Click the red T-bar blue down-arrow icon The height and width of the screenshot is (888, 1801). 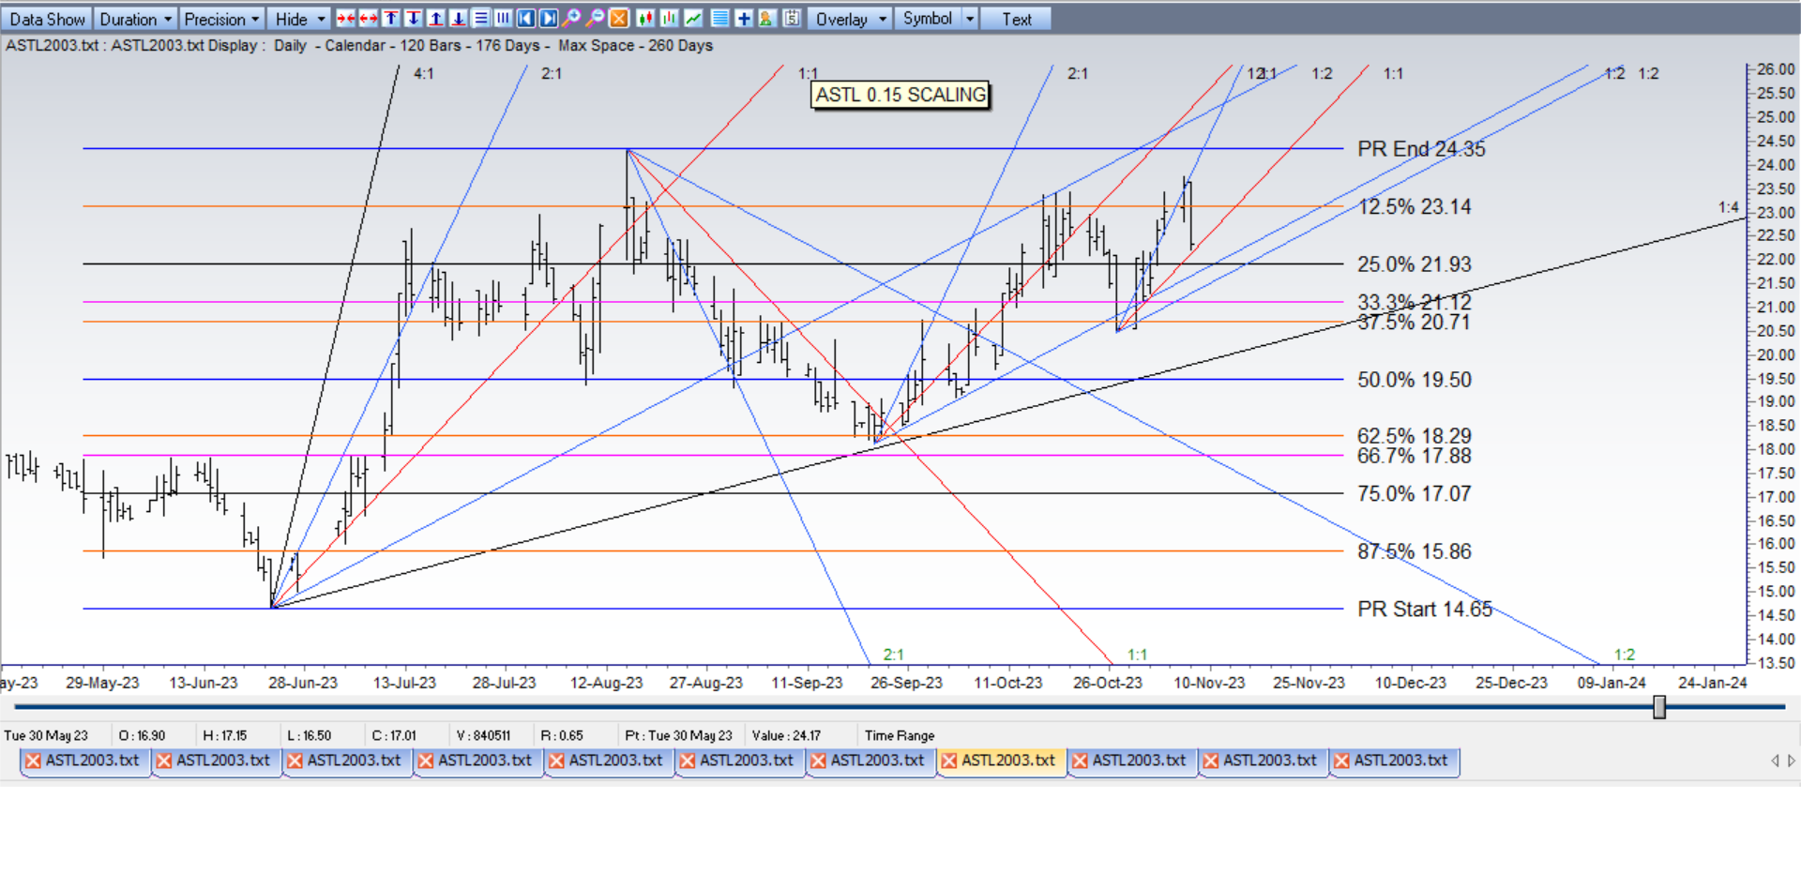coord(413,19)
